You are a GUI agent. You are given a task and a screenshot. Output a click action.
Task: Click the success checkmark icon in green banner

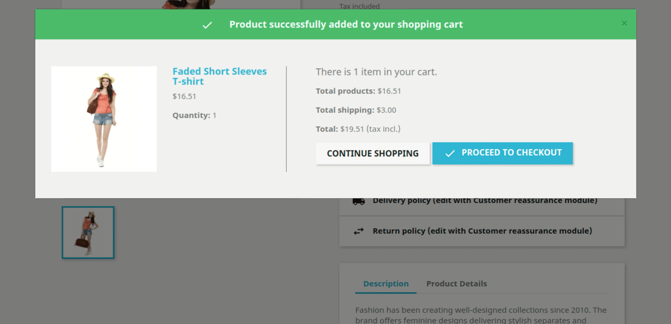pyautogui.click(x=207, y=25)
